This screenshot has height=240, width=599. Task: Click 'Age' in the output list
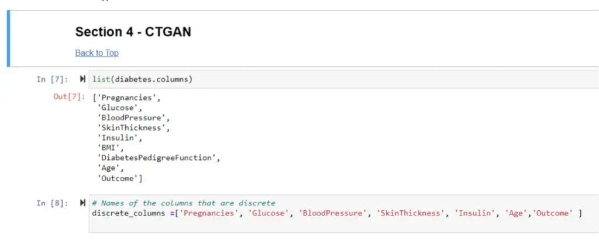pyautogui.click(x=110, y=168)
